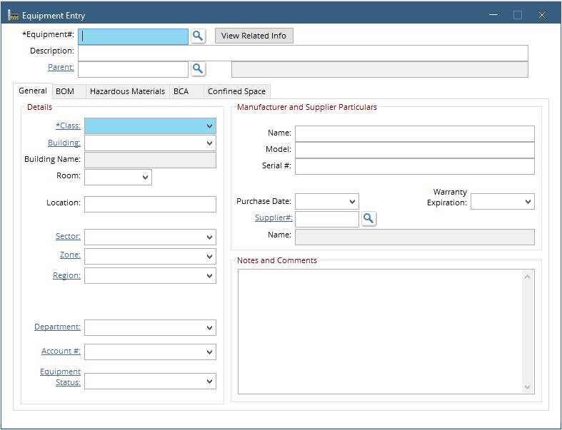Click the Supplier# search magnifier icon
Viewport: 562px width, 430px height.
tap(368, 219)
